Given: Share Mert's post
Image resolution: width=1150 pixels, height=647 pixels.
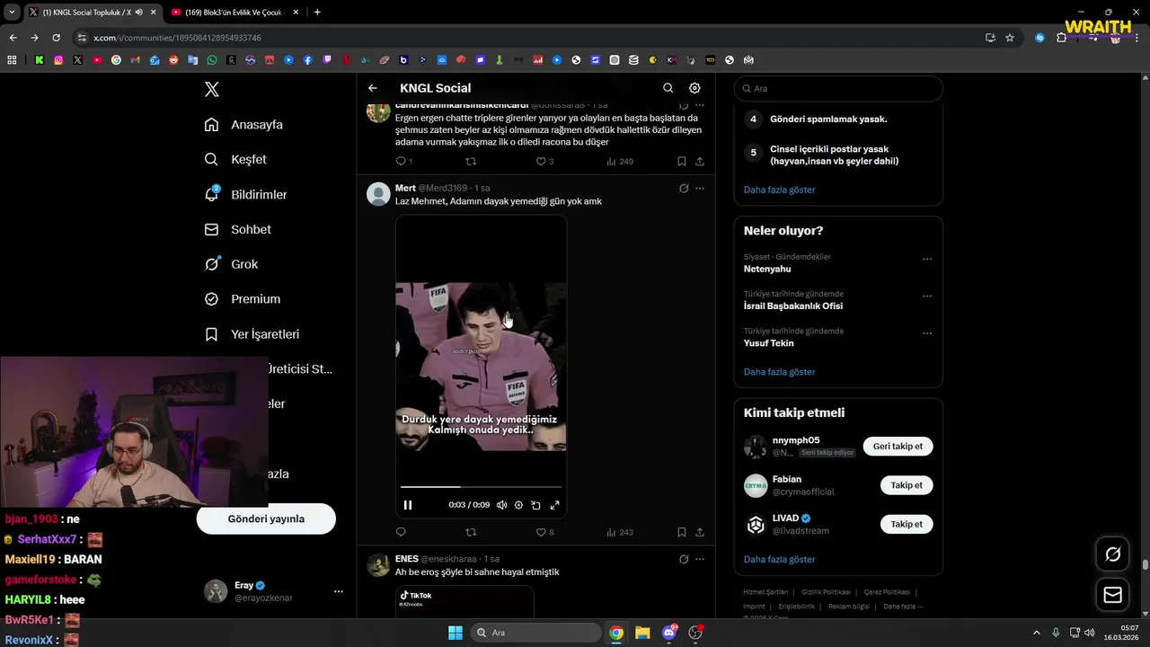Looking at the screenshot, I should 700,532.
